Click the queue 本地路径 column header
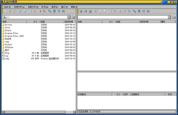 (x=95, y=94)
